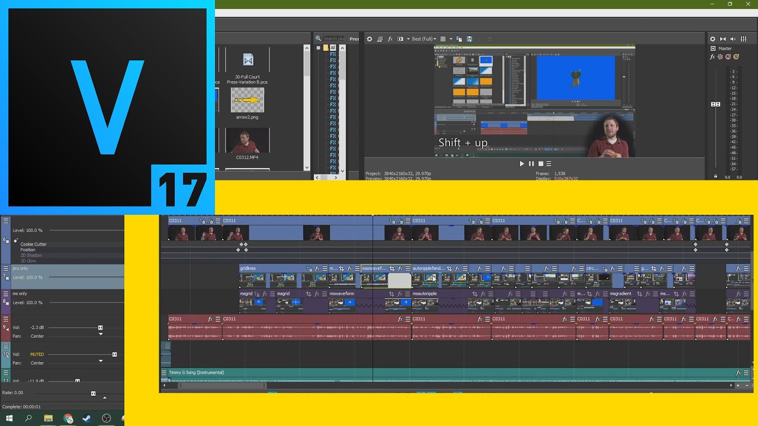Open Master bus audio properties gear

[713, 39]
